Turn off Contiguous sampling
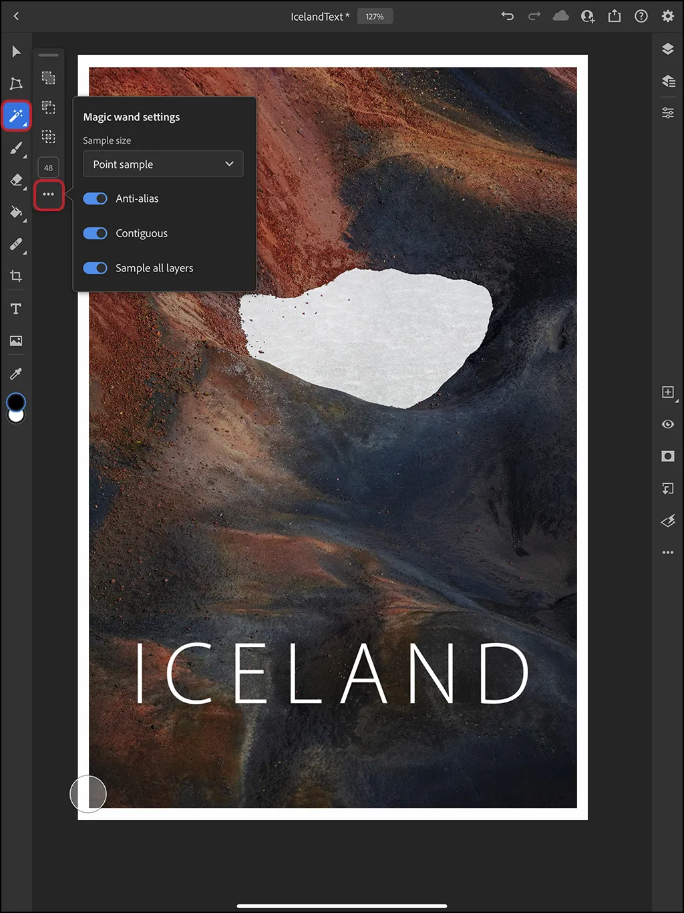Screen dimensions: 684x913 (x=95, y=233)
